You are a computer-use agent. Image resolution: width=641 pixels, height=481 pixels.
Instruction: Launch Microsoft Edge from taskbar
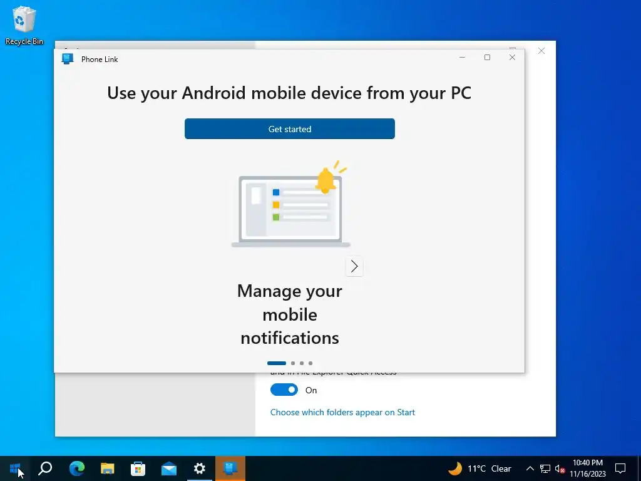(x=77, y=468)
